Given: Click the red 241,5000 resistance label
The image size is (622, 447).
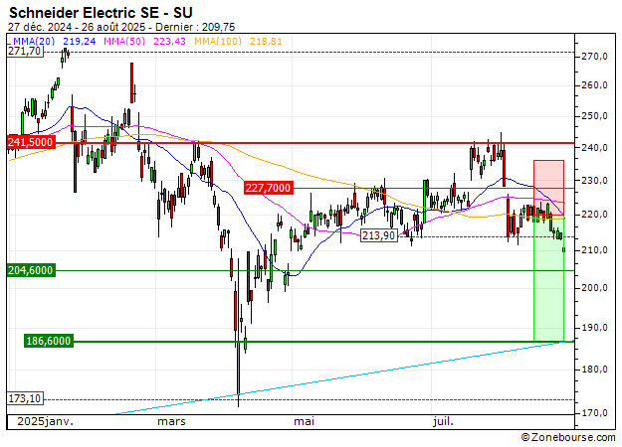Looking at the screenshot, I should [x=31, y=142].
